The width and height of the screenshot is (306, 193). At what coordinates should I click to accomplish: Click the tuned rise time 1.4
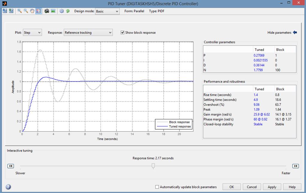pyautogui.click(x=256, y=95)
